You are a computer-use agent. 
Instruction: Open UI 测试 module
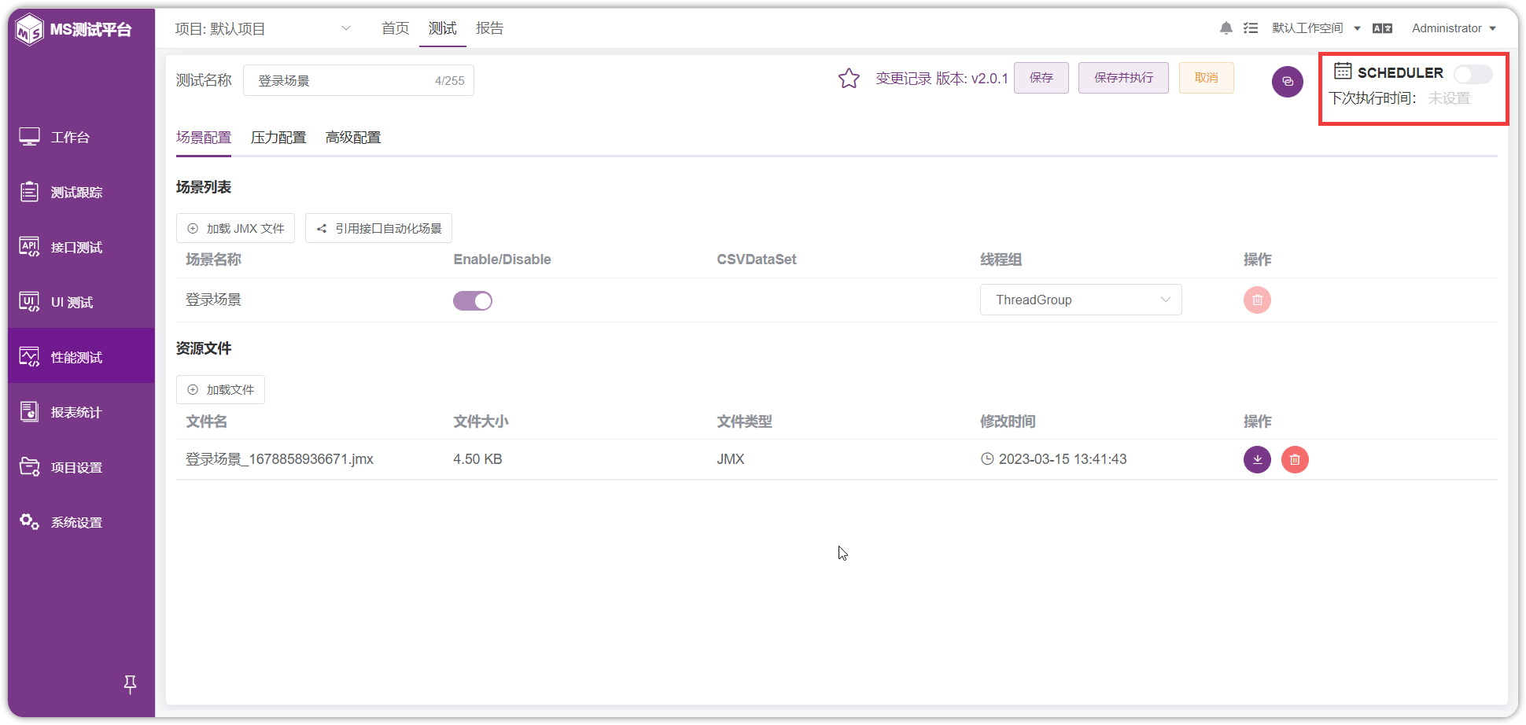click(x=81, y=302)
